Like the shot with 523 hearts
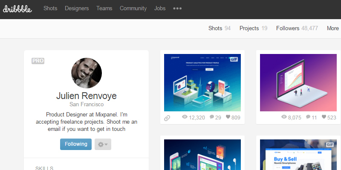The height and width of the screenshot is (170, 341). point(324,117)
